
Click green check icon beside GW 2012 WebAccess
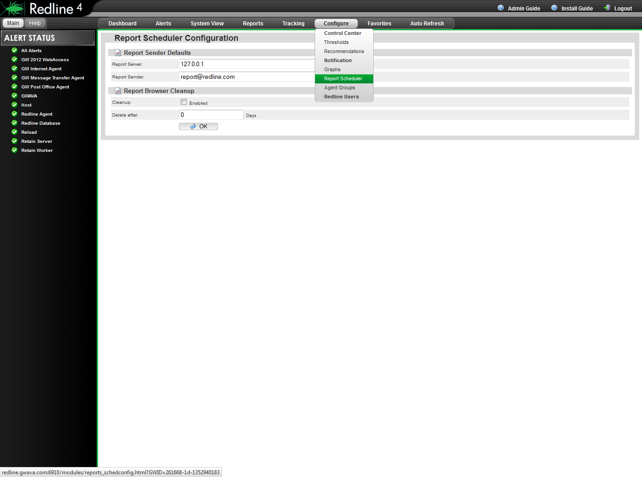click(15, 59)
